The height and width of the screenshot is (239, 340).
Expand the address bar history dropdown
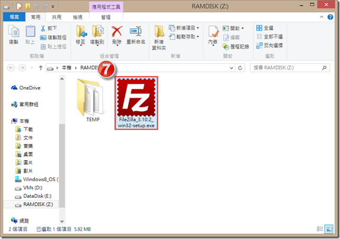[x=231, y=68]
